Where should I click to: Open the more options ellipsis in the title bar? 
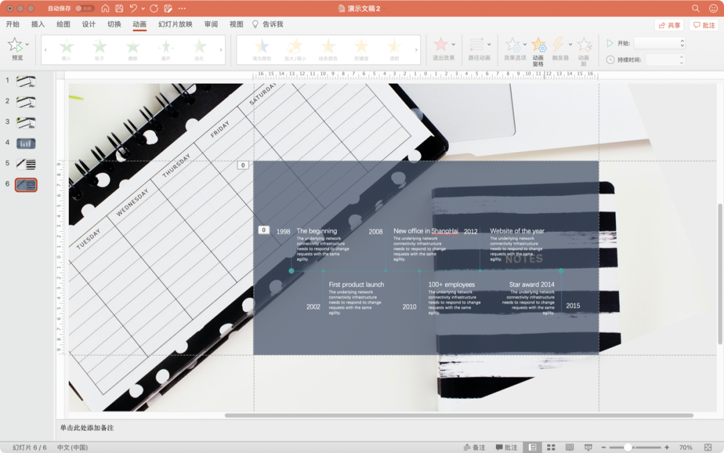[x=182, y=8]
